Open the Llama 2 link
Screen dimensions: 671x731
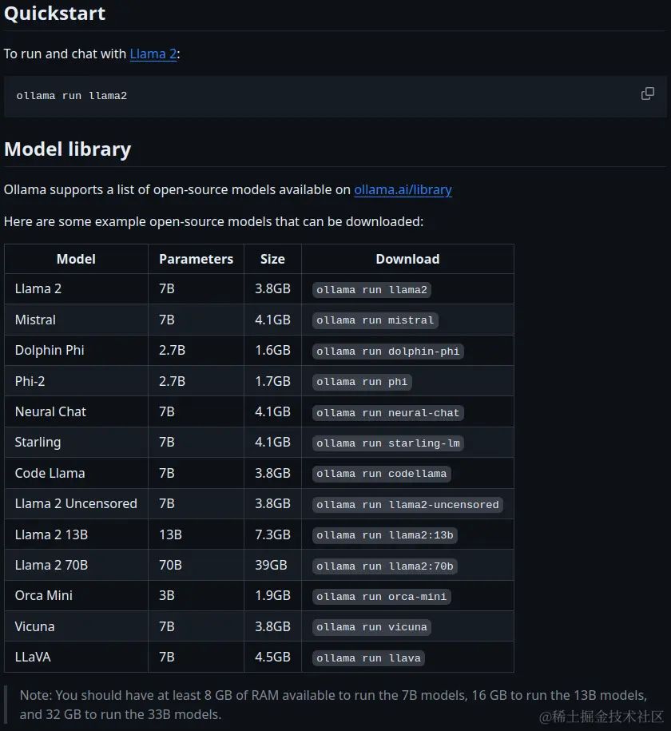coord(153,54)
